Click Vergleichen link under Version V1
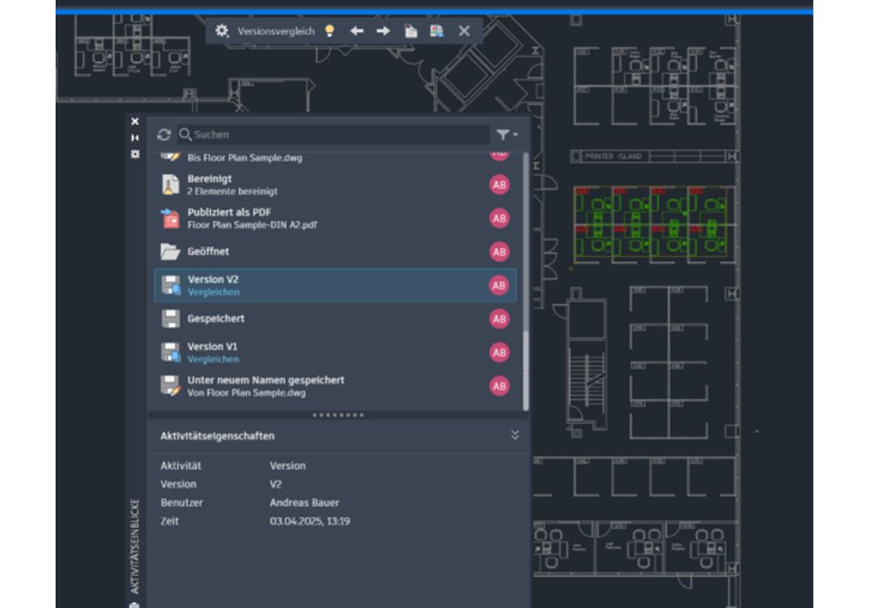The height and width of the screenshot is (608, 869). (x=213, y=359)
